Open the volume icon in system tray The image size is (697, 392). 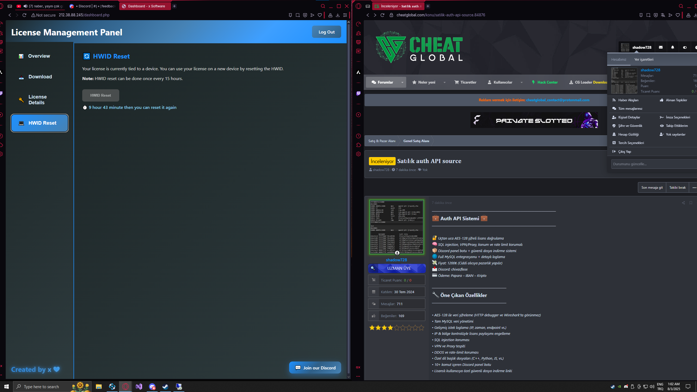pyautogui.click(x=652, y=387)
